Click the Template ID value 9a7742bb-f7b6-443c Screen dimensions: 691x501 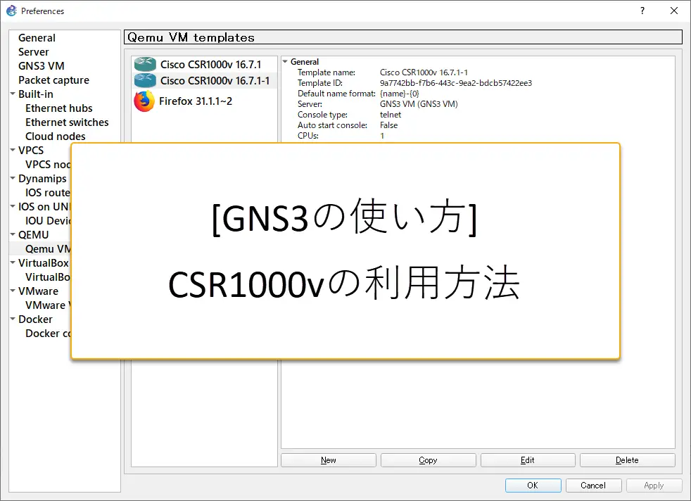(456, 83)
